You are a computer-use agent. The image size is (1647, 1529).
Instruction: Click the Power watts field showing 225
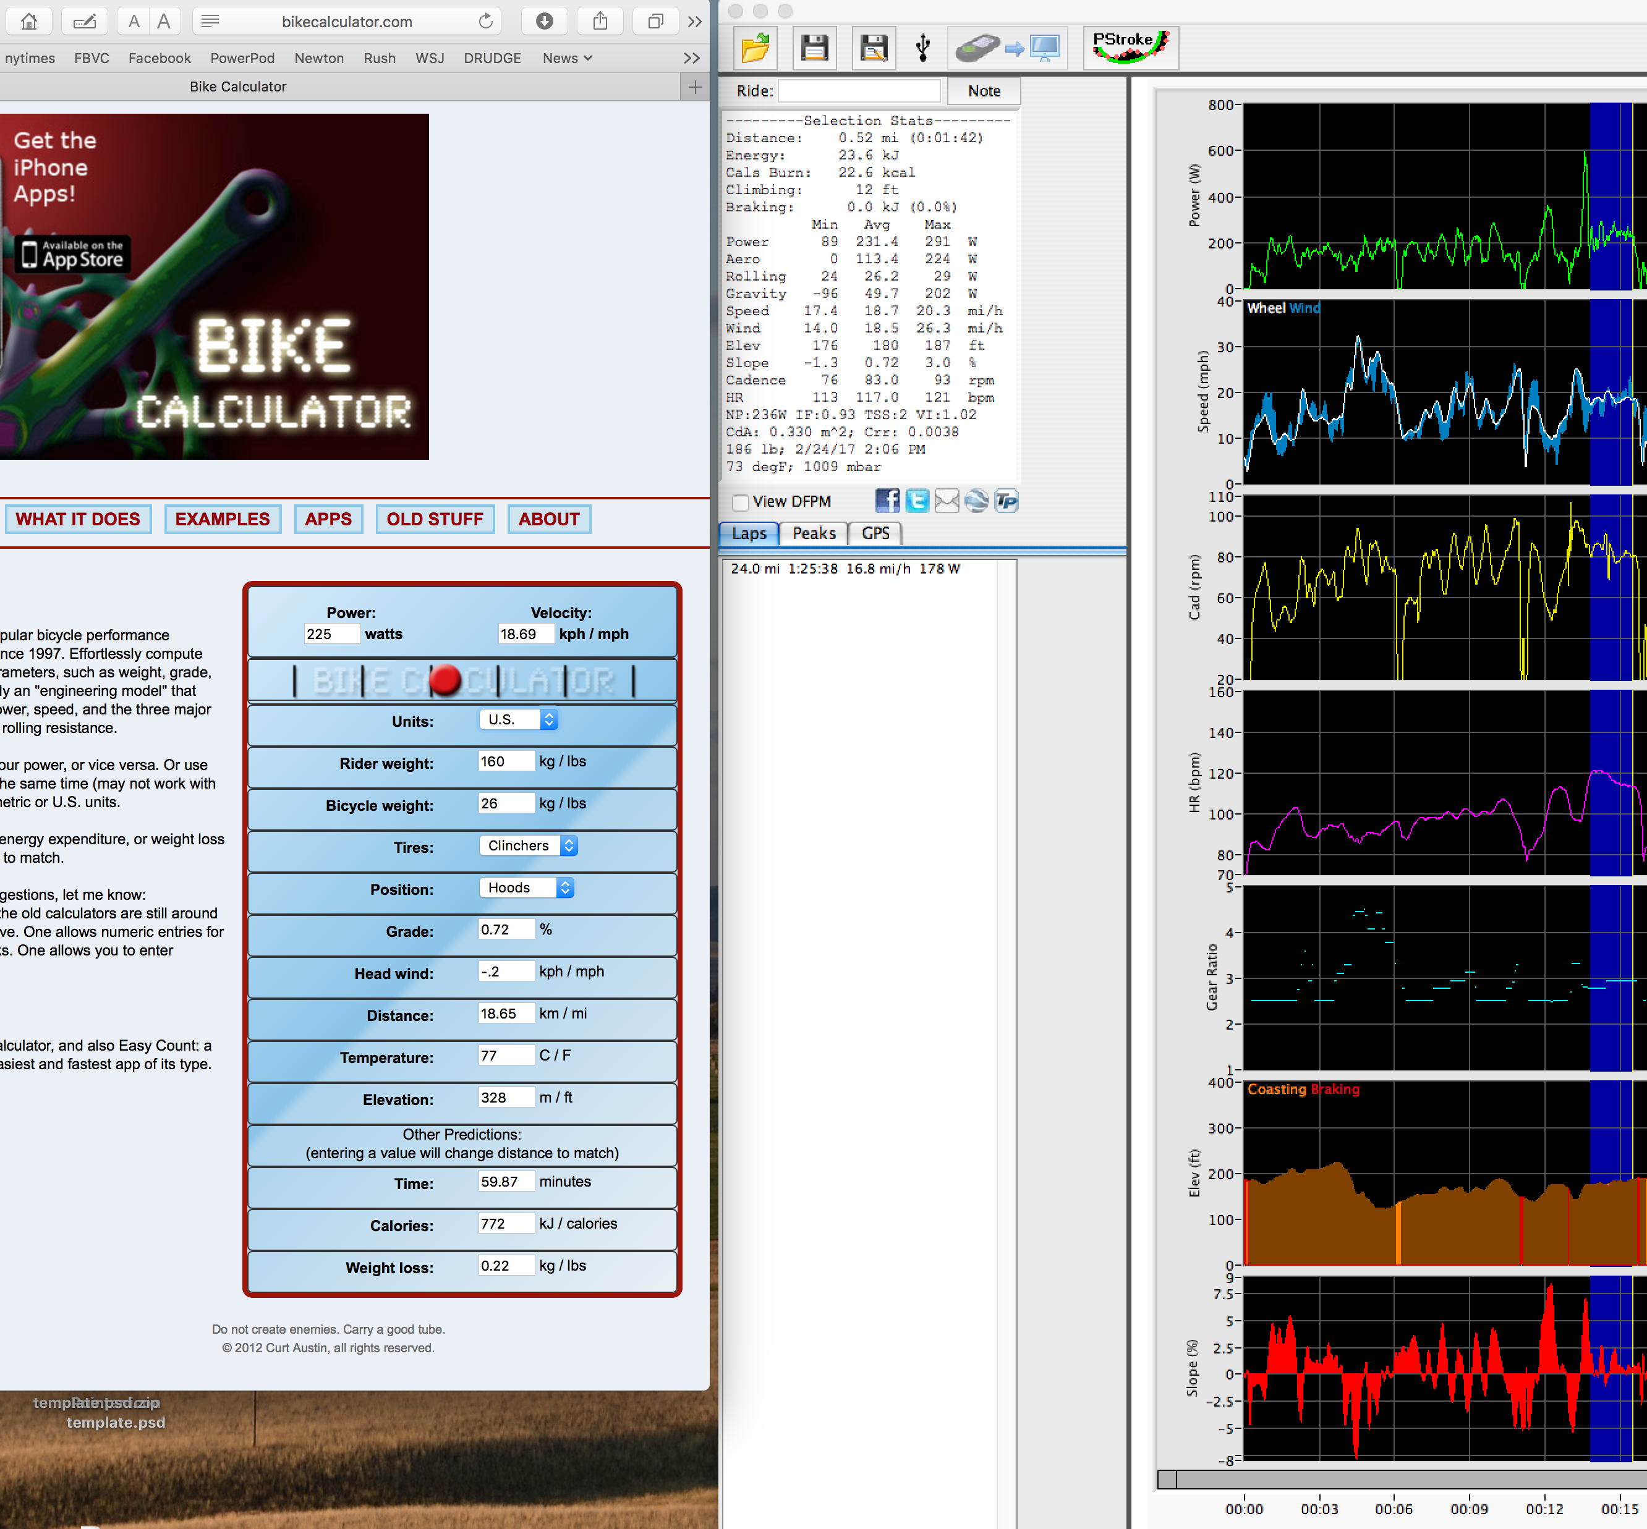click(331, 633)
